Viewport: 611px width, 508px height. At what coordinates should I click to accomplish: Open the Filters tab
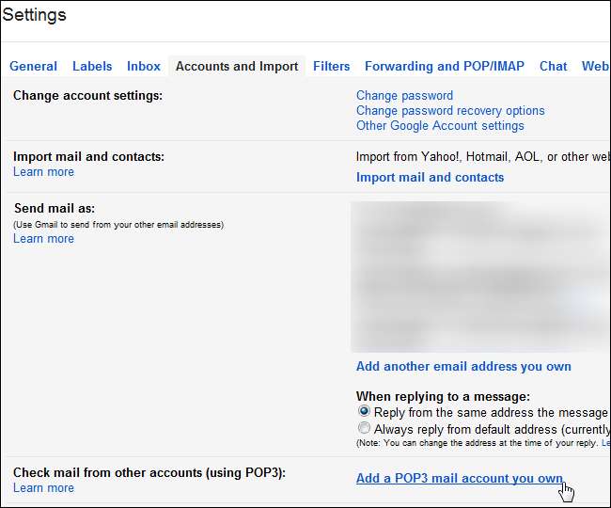click(x=331, y=67)
